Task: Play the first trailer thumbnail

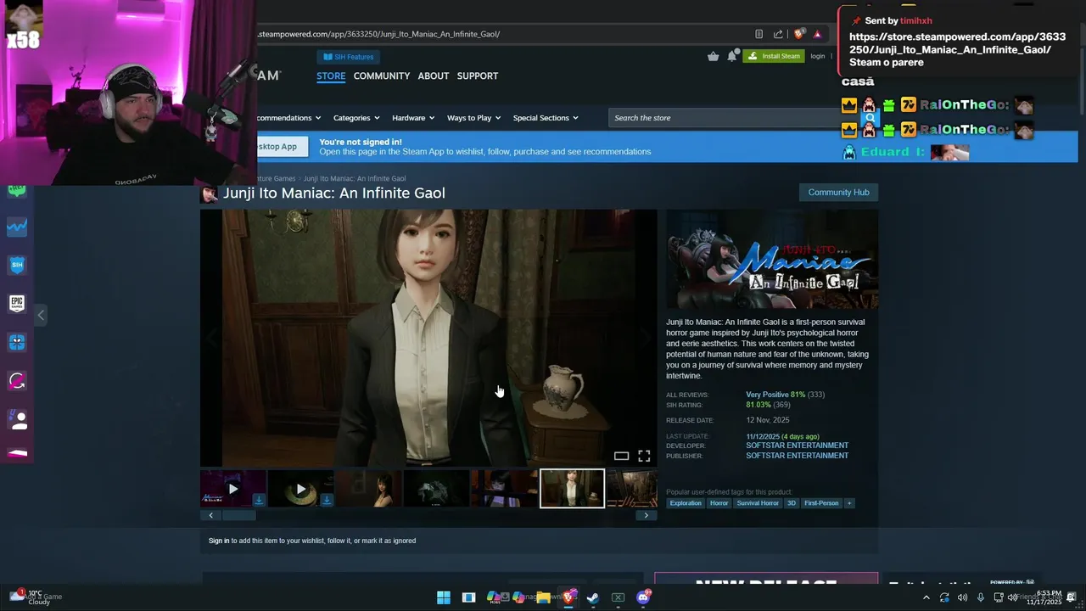Action: click(232, 489)
